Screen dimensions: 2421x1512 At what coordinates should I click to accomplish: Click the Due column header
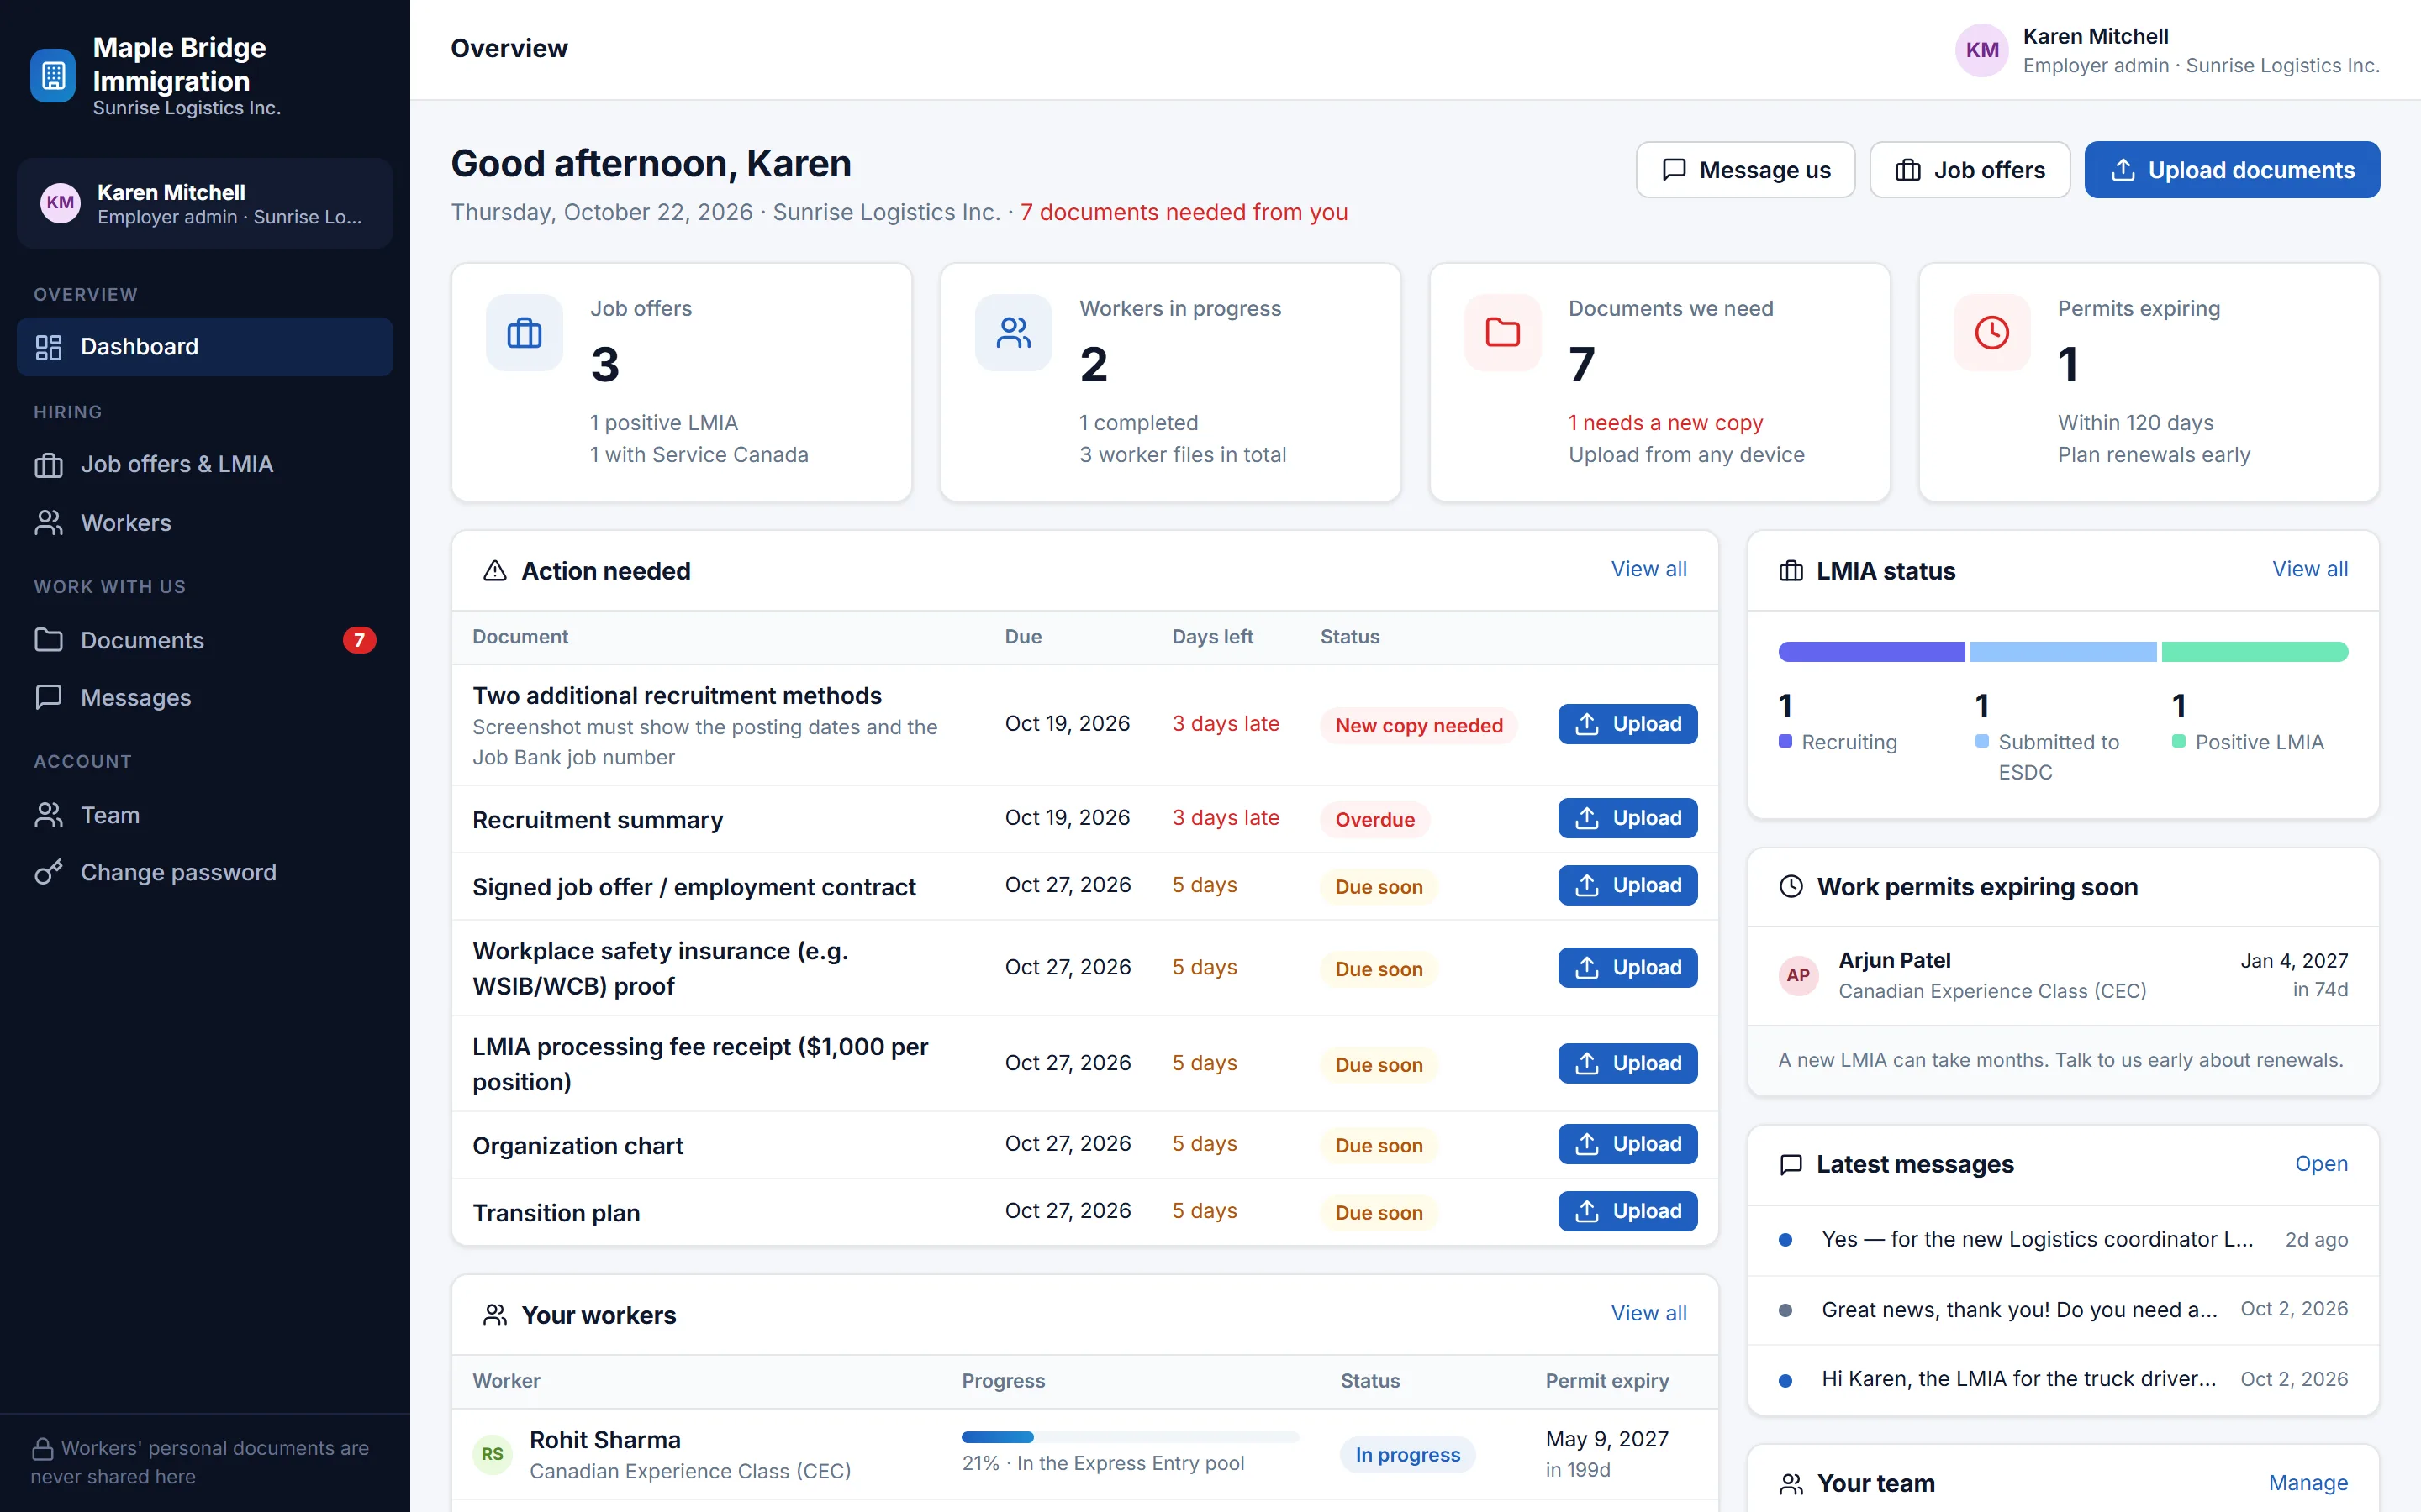pyautogui.click(x=1022, y=637)
